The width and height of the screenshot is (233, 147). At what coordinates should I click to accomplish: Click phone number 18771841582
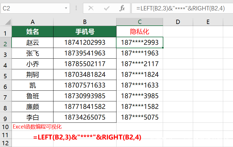tap(85, 107)
